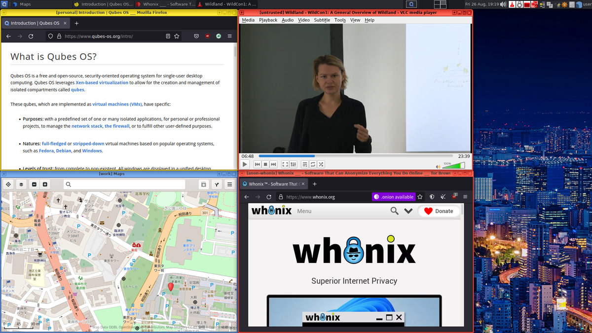This screenshot has height=333, width=592.
Task: Click Tor Browser New Identity broom
Action: click(x=443, y=197)
